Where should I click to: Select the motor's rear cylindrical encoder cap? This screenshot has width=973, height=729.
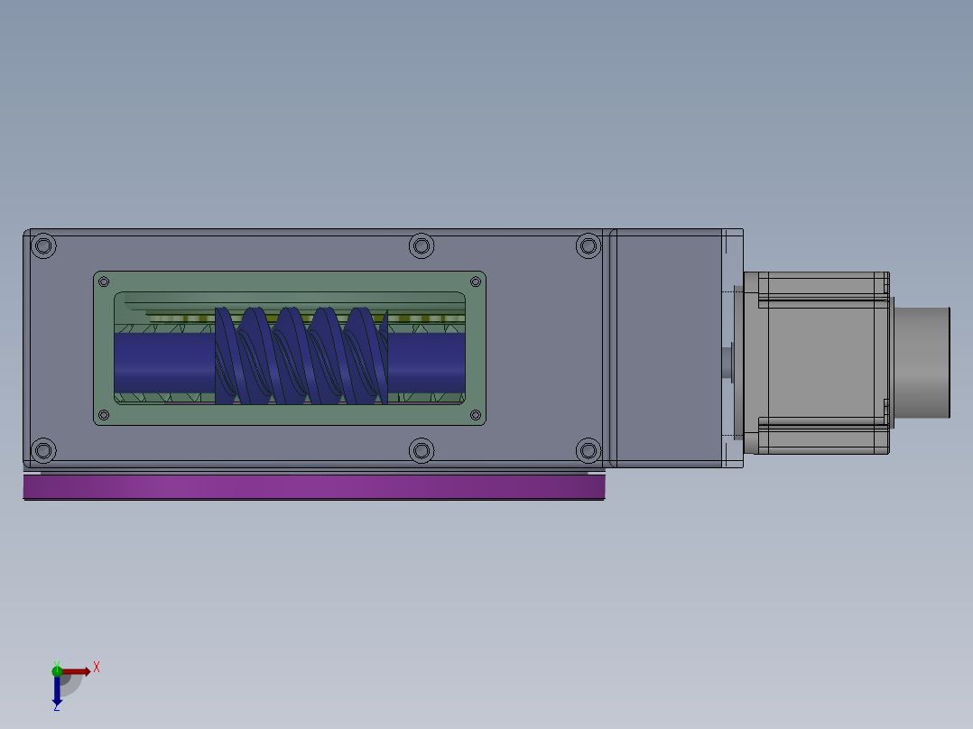point(922,363)
